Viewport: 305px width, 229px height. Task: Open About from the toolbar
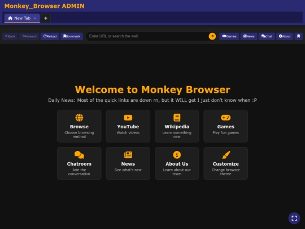(x=285, y=36)
